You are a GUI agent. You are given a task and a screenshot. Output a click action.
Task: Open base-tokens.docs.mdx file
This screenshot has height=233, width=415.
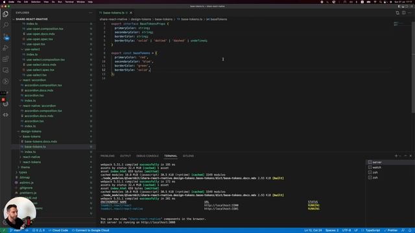(53, 142)
